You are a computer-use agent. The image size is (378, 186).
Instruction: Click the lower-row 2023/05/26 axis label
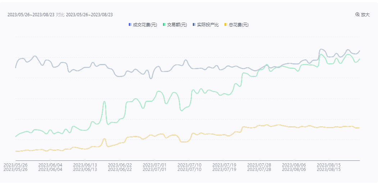point(15,169)
